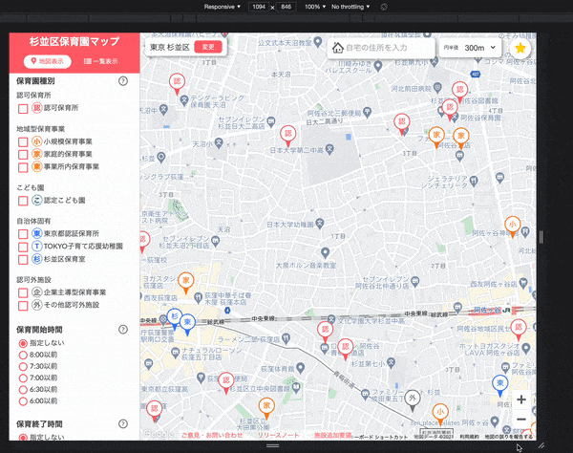573x453 pixels.
Task: Click the 認 marker near 日本大学第二中高
Action: pyautogui.click(x=288, y=136)
